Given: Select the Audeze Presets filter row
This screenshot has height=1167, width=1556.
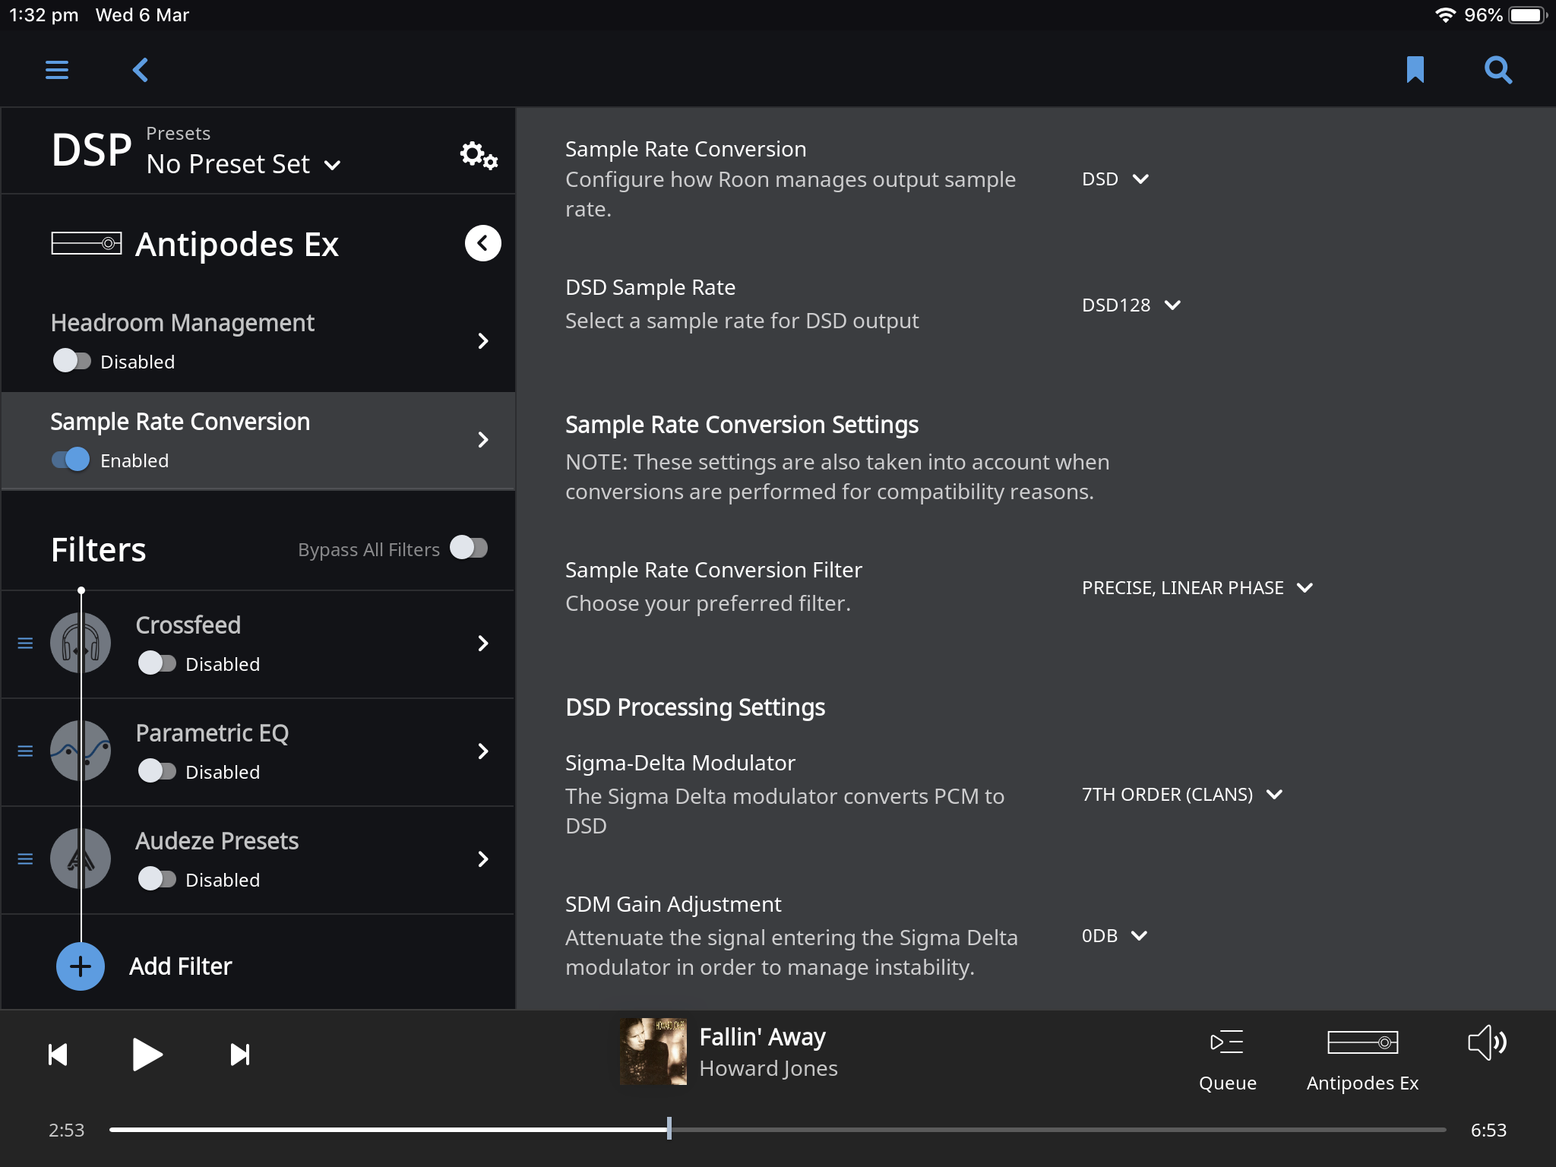Looking at the screenshot, I should point(258,859).
